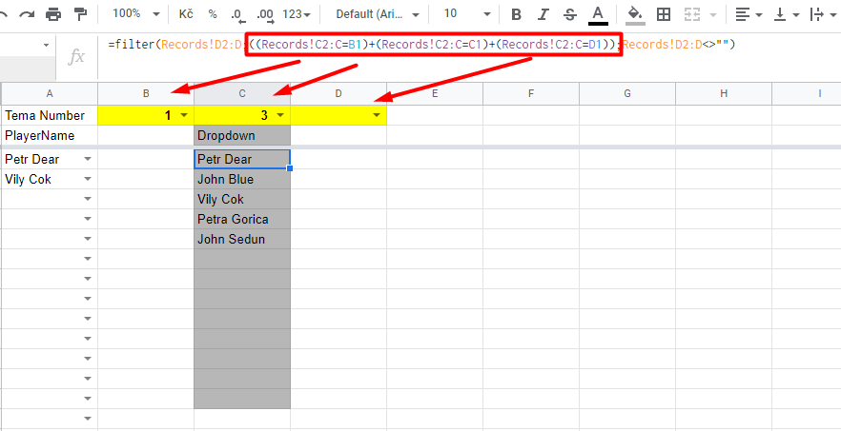The height and width of the screenshot is (431, 841).
Task: Open the zoom 100% dropdown
Action: tap(136, 14)
